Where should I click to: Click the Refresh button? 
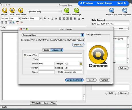click(123, 68)
